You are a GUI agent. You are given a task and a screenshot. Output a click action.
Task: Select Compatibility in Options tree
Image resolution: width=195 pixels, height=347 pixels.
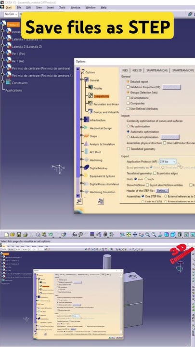pyautogui.click(x=101, y=96)
